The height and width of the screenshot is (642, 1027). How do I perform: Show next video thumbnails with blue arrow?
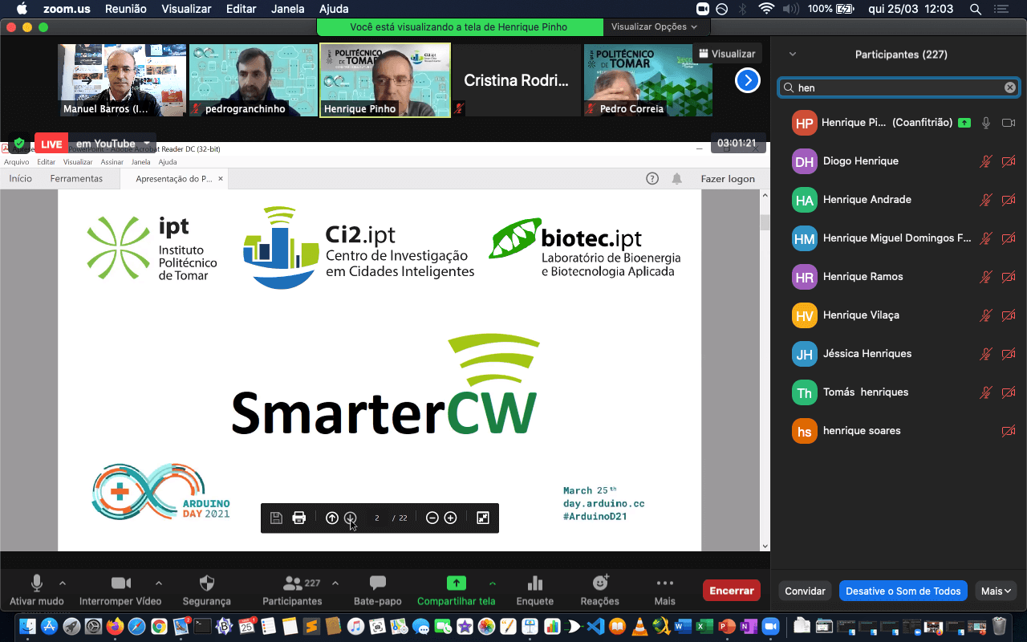point(747,80)
